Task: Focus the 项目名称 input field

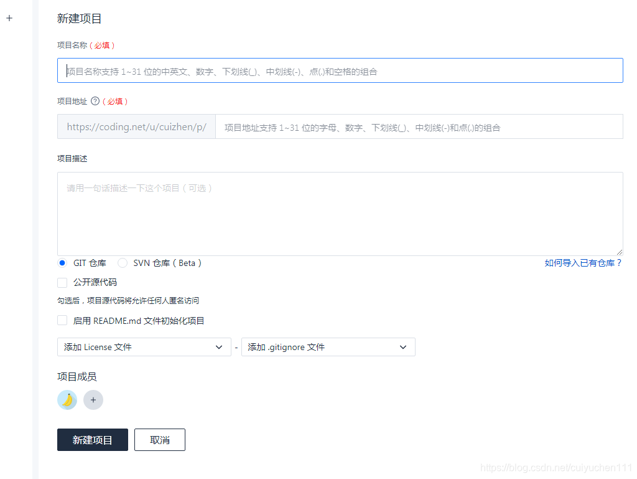Action: click(x=340, y=71)
